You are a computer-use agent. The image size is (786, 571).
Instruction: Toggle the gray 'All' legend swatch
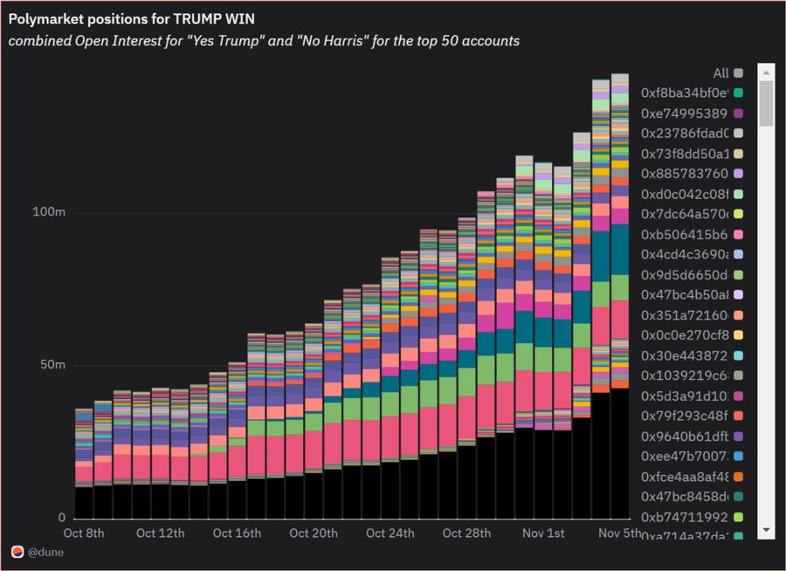(x=738, y=73)
